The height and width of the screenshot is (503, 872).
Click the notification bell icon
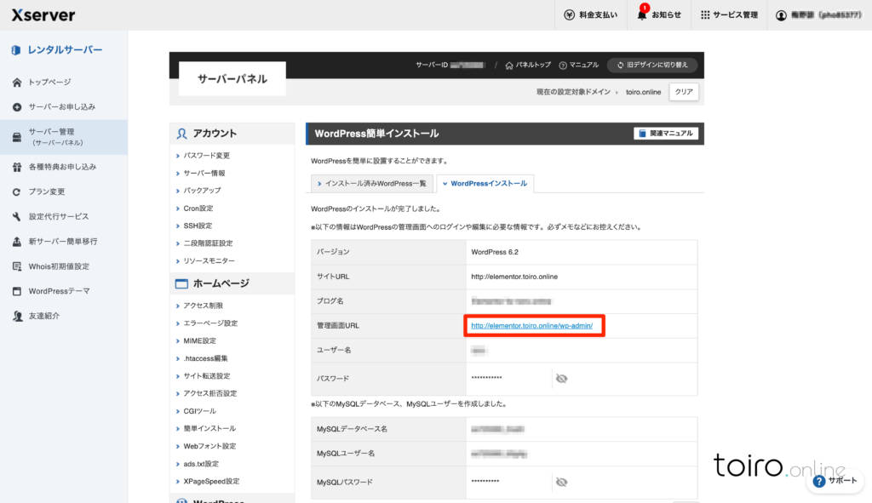pos(642,15)
